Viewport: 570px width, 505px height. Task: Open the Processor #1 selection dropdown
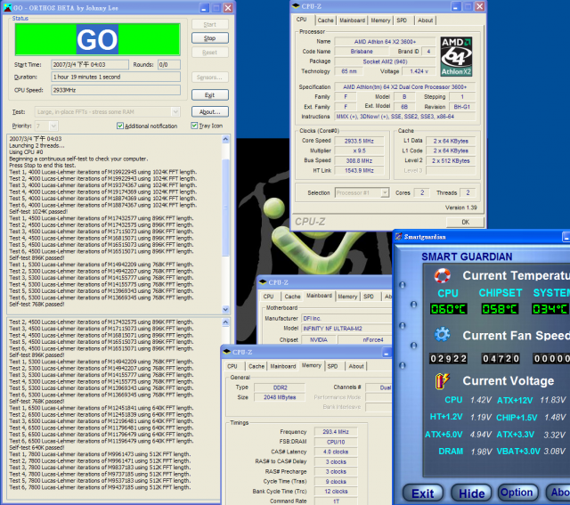coord(385,192)
